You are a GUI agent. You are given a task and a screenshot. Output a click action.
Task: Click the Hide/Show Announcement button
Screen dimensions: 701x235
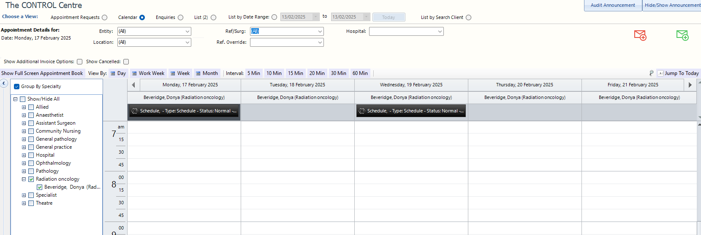672,5
